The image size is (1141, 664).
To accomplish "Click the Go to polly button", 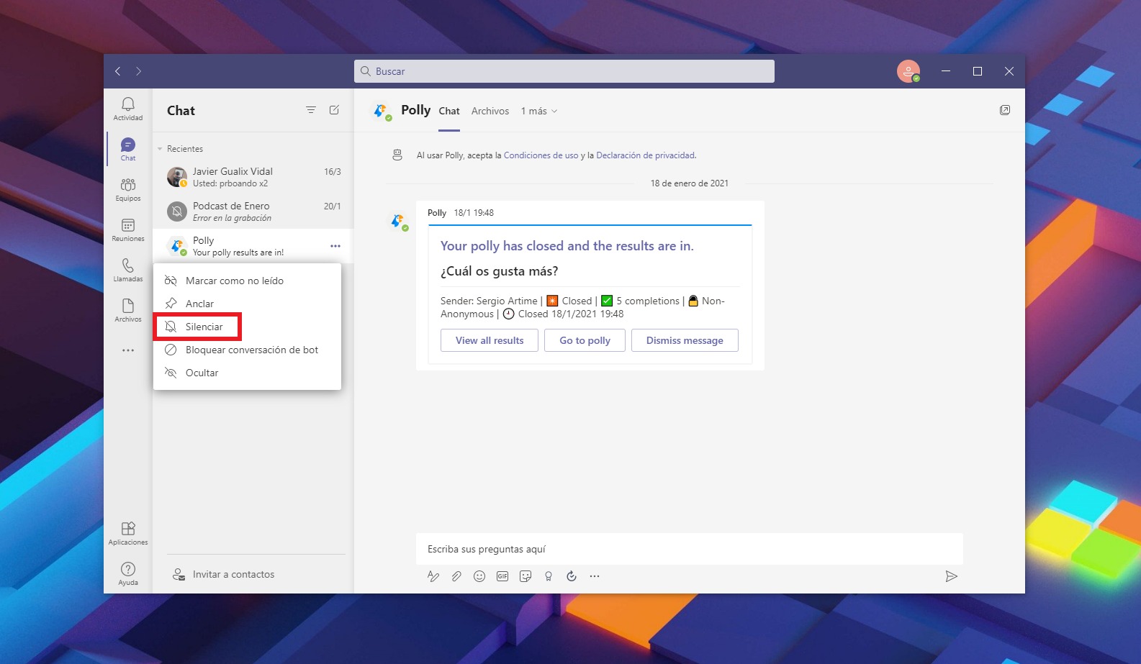I will tap(585, 340).
